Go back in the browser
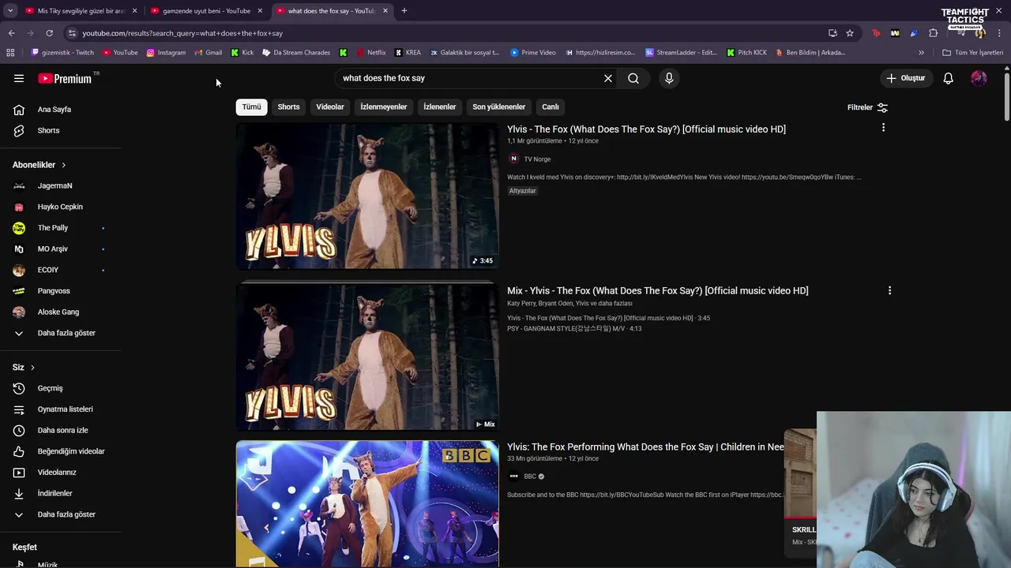The width and height of the screenshot is (1011, 568). (11, 33)
